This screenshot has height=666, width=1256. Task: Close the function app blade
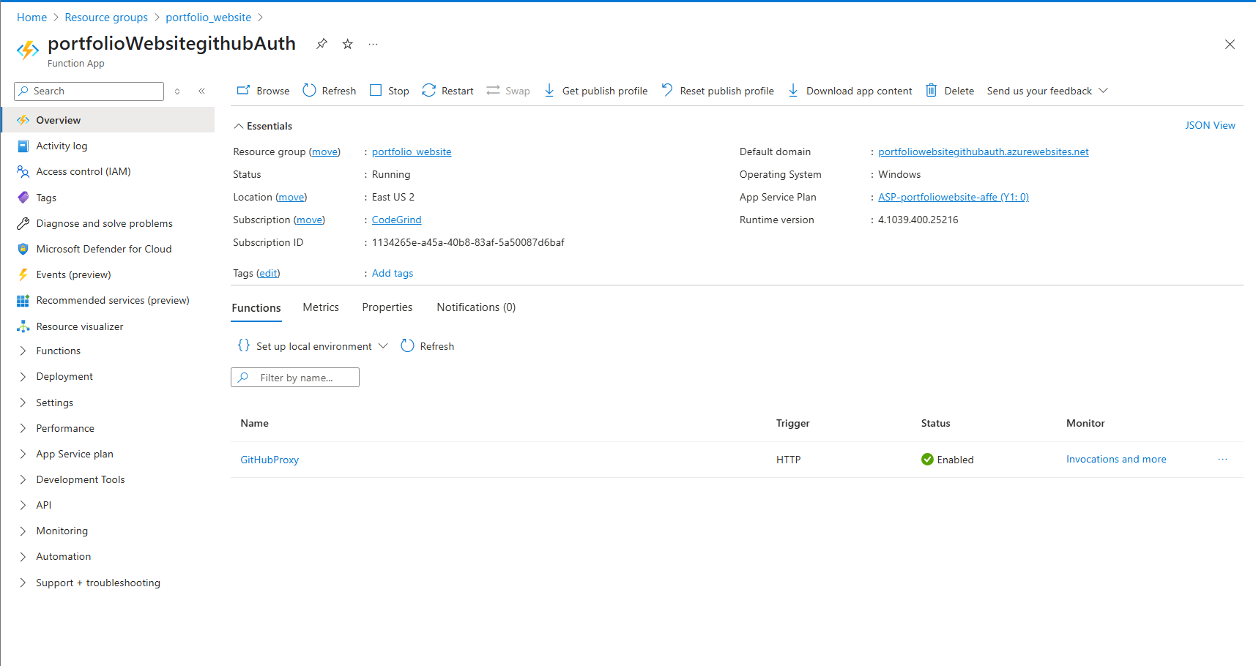click(1230, 45)
